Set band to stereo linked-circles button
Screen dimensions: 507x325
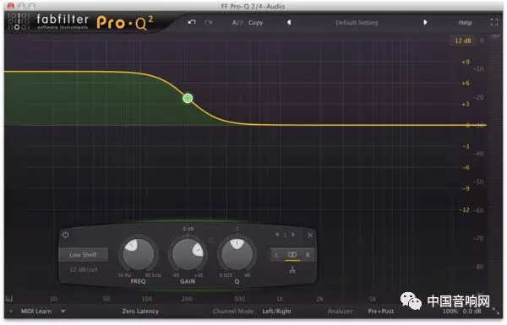[x=292, y=255]
